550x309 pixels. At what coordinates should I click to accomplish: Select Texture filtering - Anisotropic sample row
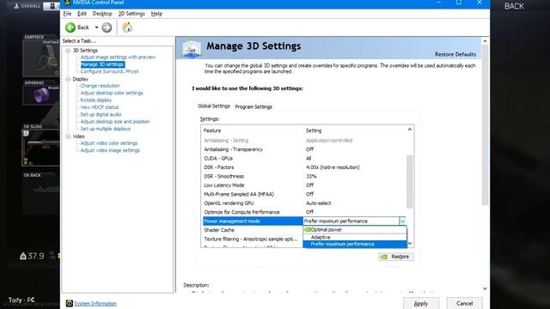click(x=253, y=239)
